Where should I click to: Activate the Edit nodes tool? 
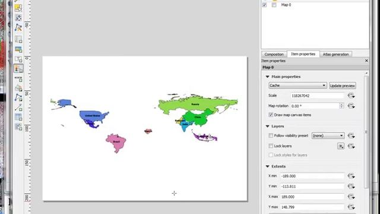coord(18,28)
